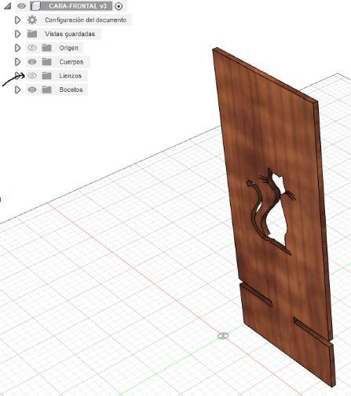Activate the CARA-FRONTAL v3 component radio button
Screen dimensions: 351x396
click(x=119, y=6)
